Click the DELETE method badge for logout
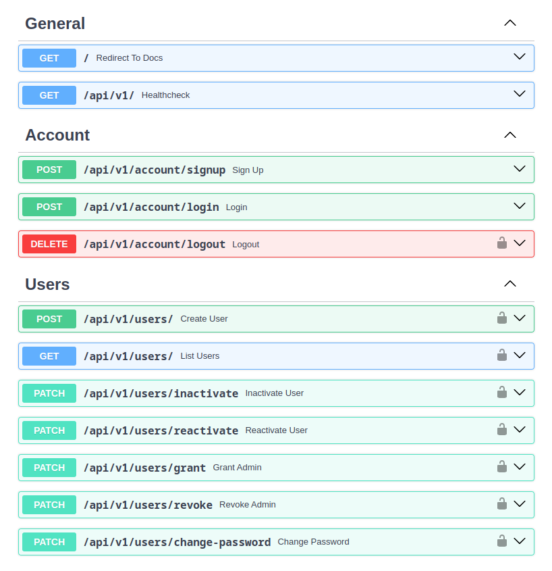552x571 pixels. click(49, 244)
